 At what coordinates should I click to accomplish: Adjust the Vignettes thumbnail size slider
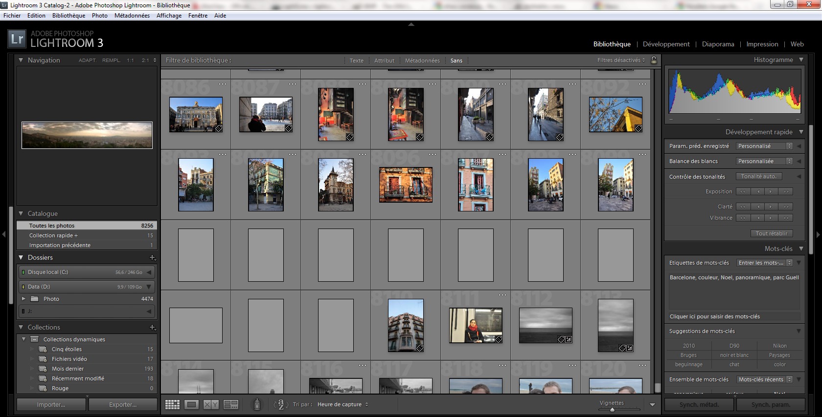pyautogui.click(x=612, y=409)
